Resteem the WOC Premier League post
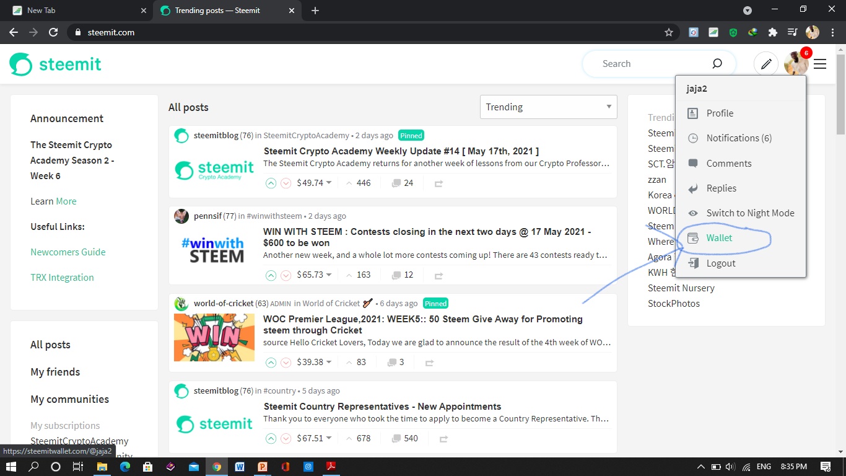The height and width of the screenshot is (476, 846). point(429,362)
